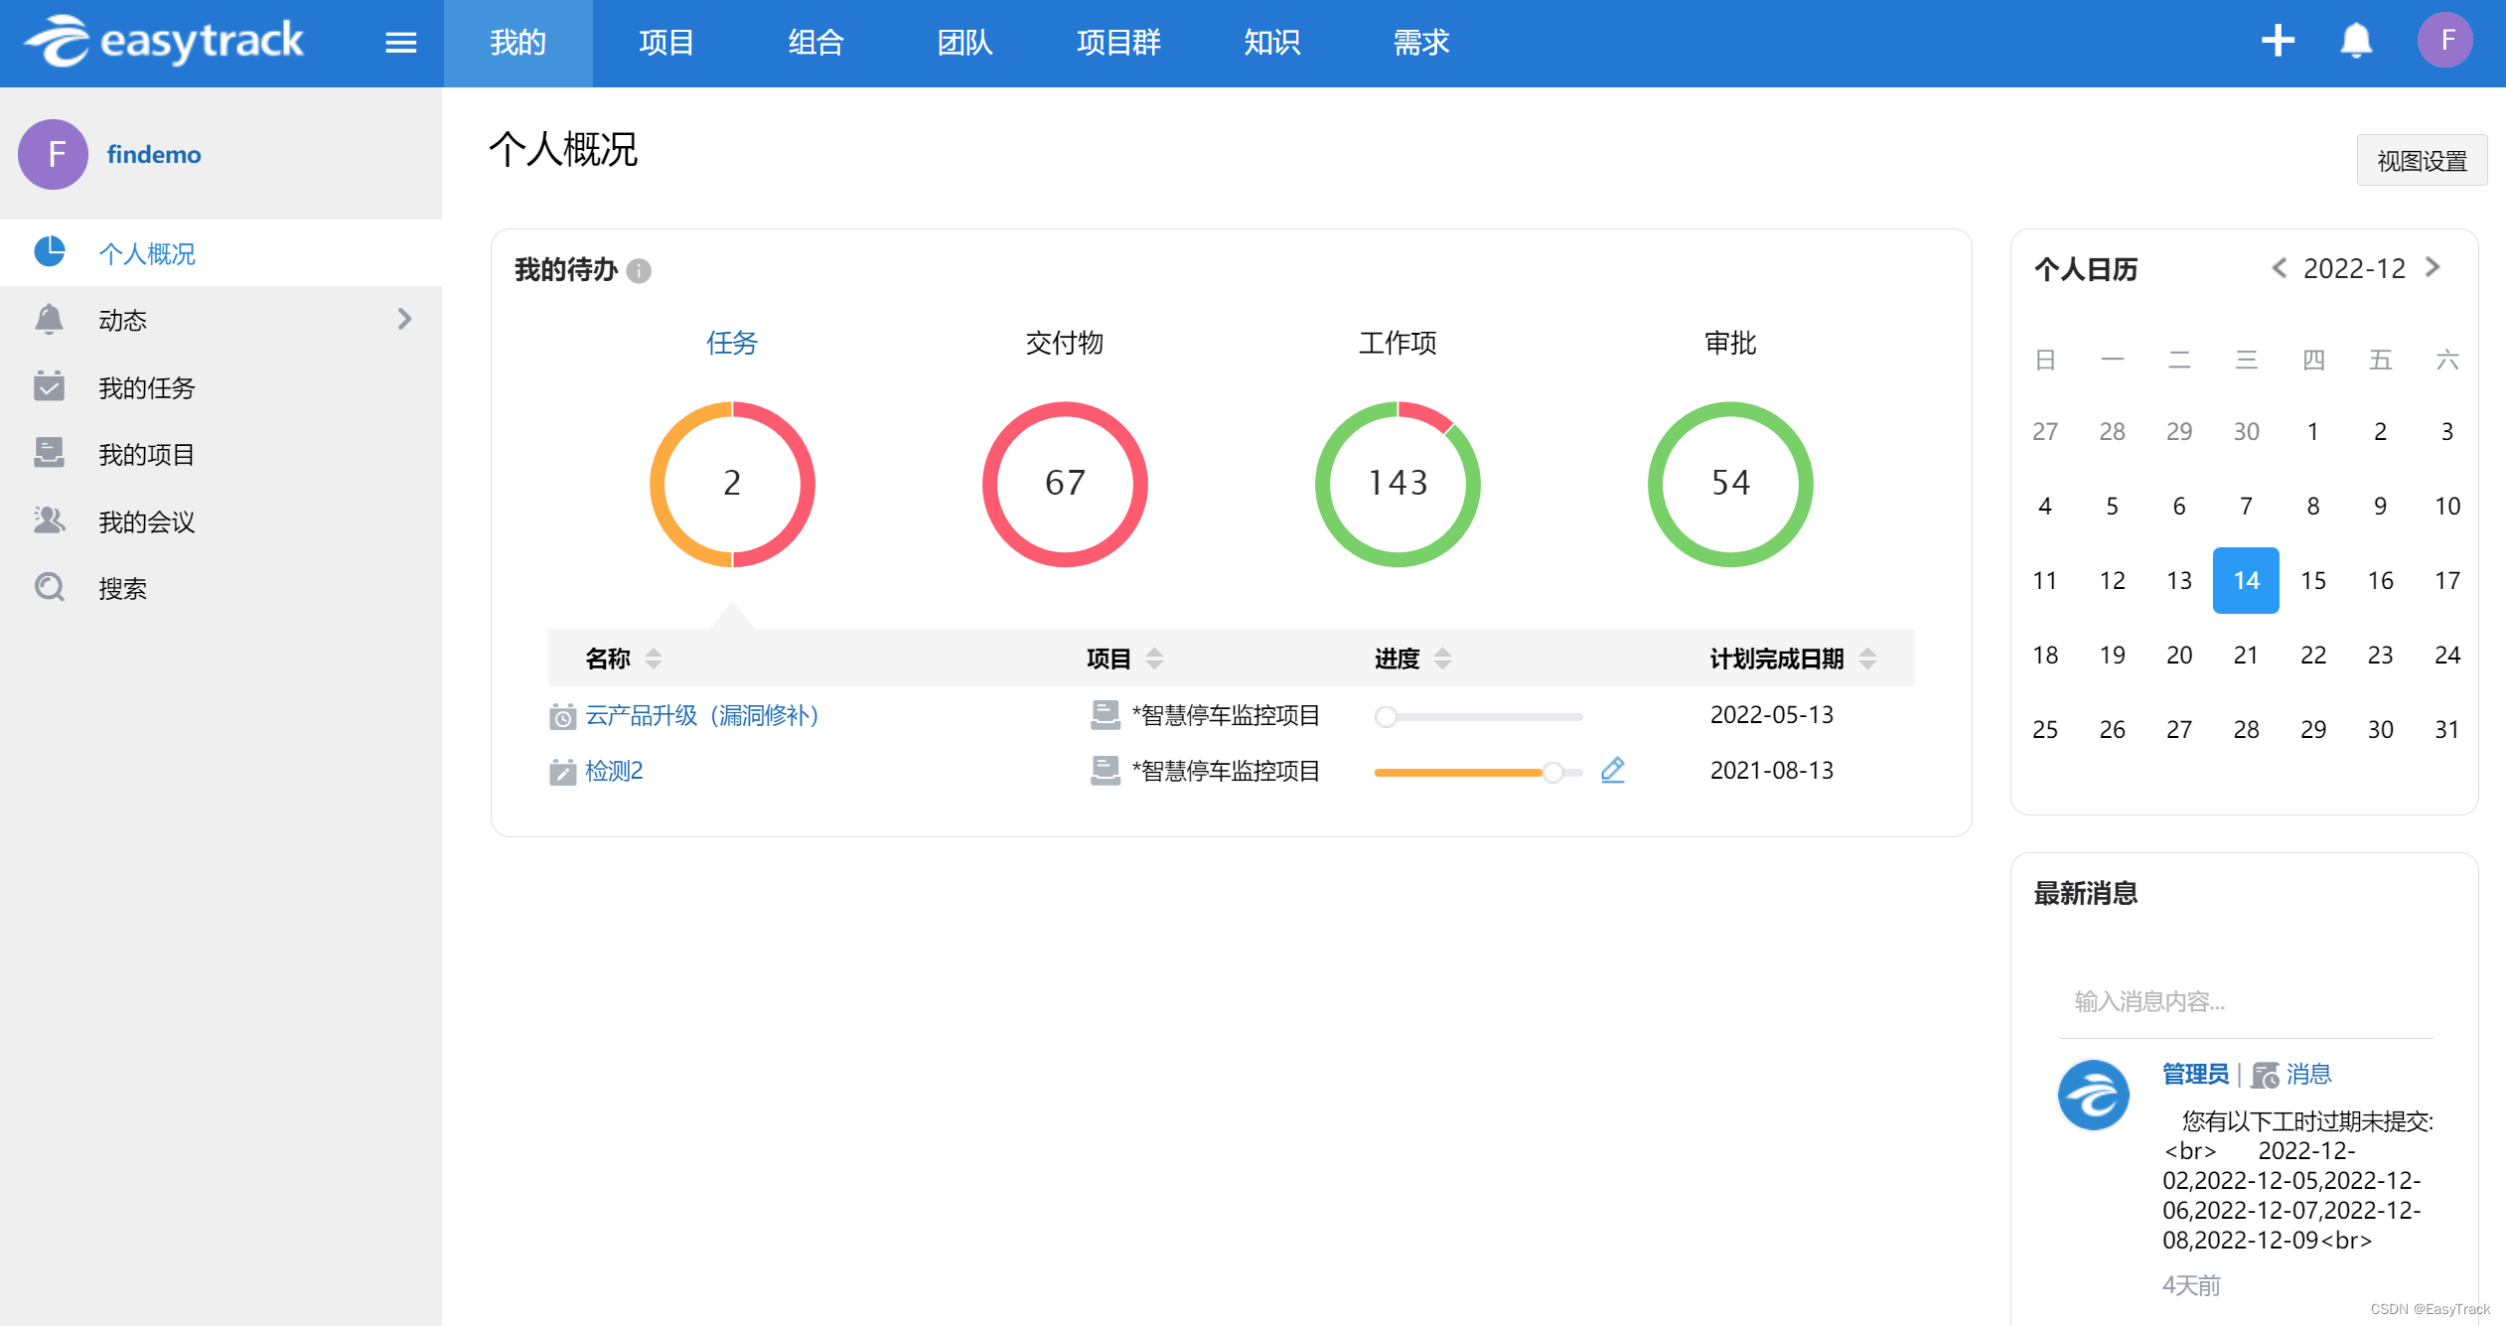Click progress slider for 检测2
2506x1326 pixels.
pos(1479,772)
